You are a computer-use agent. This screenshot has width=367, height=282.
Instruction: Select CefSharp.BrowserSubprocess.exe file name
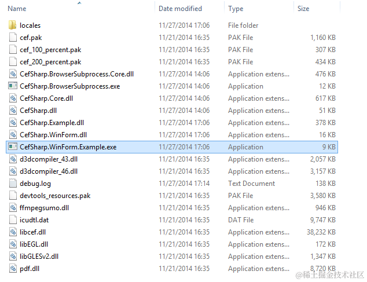69,86
